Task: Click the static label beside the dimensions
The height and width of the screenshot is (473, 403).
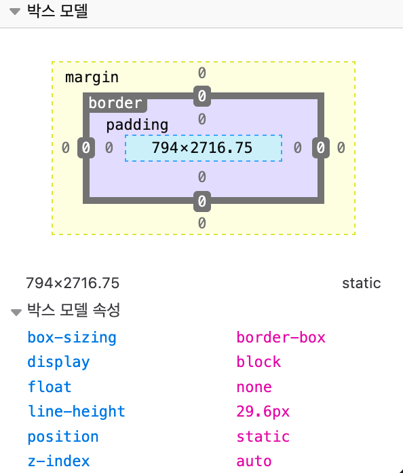Action: click(x=362, y=283)
